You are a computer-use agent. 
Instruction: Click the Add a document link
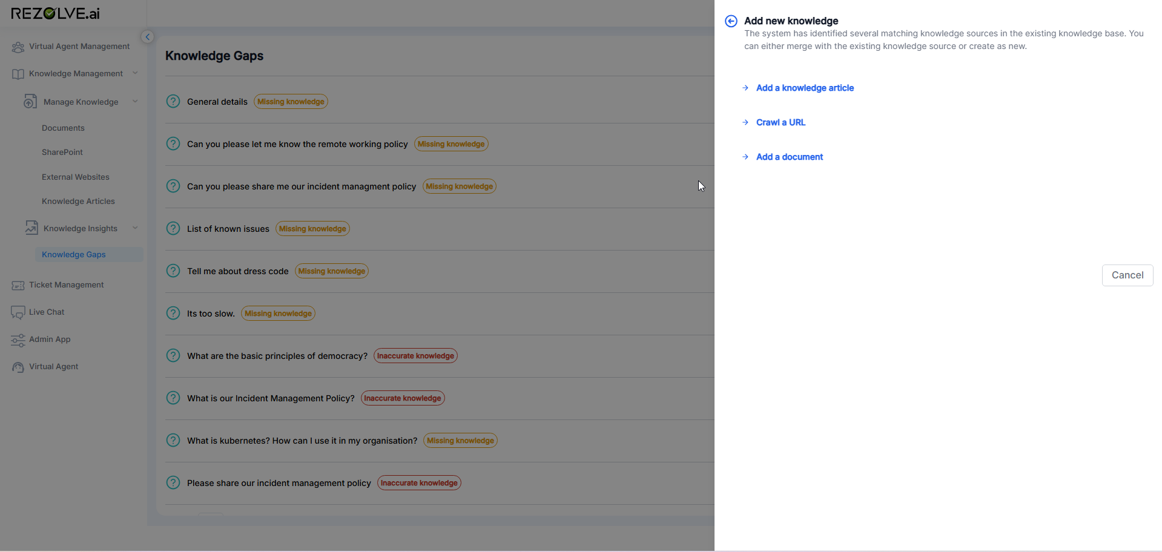pos(790,157)
